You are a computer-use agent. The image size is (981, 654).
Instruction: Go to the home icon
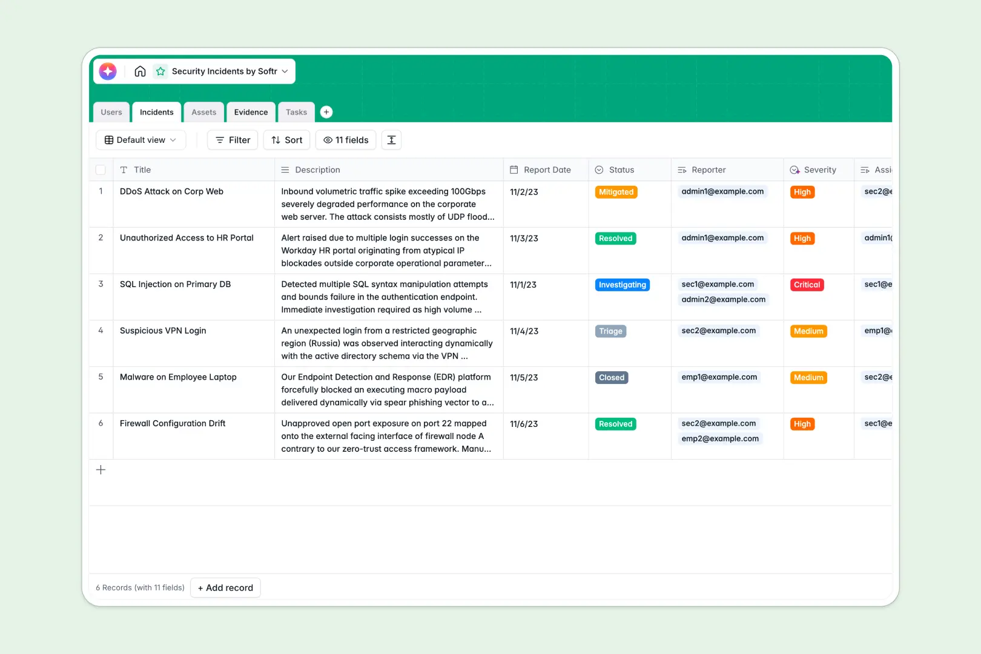click(140, 71)
